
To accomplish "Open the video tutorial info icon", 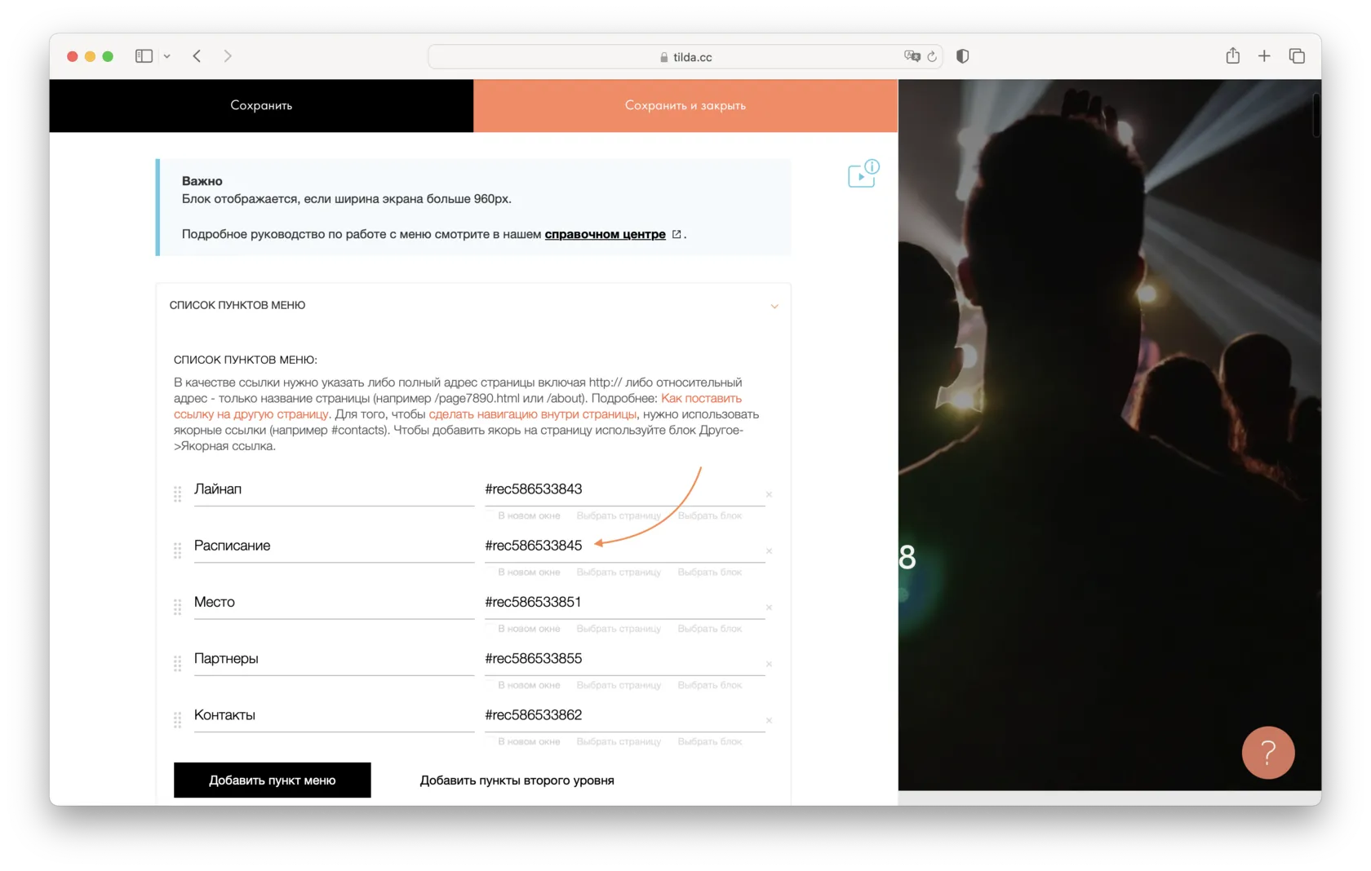I will tap(863, 173).
